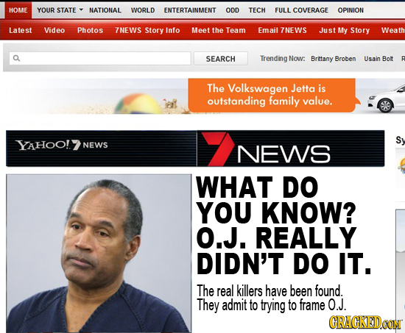This screenshot has height=333, width=405.
Task: Click the search magnifier icon
Action: pyautogui.click(x=16, y=58)
